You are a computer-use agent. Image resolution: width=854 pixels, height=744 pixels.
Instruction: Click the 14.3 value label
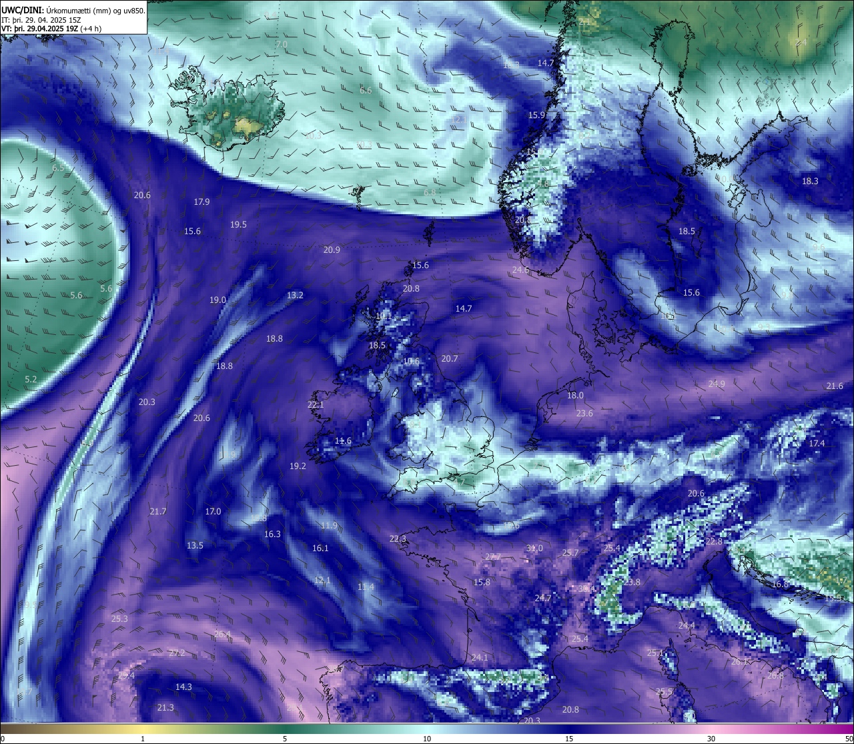coord(183,687)
